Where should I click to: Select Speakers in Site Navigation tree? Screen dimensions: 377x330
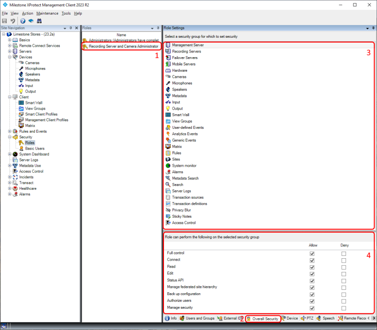[33, 74]
